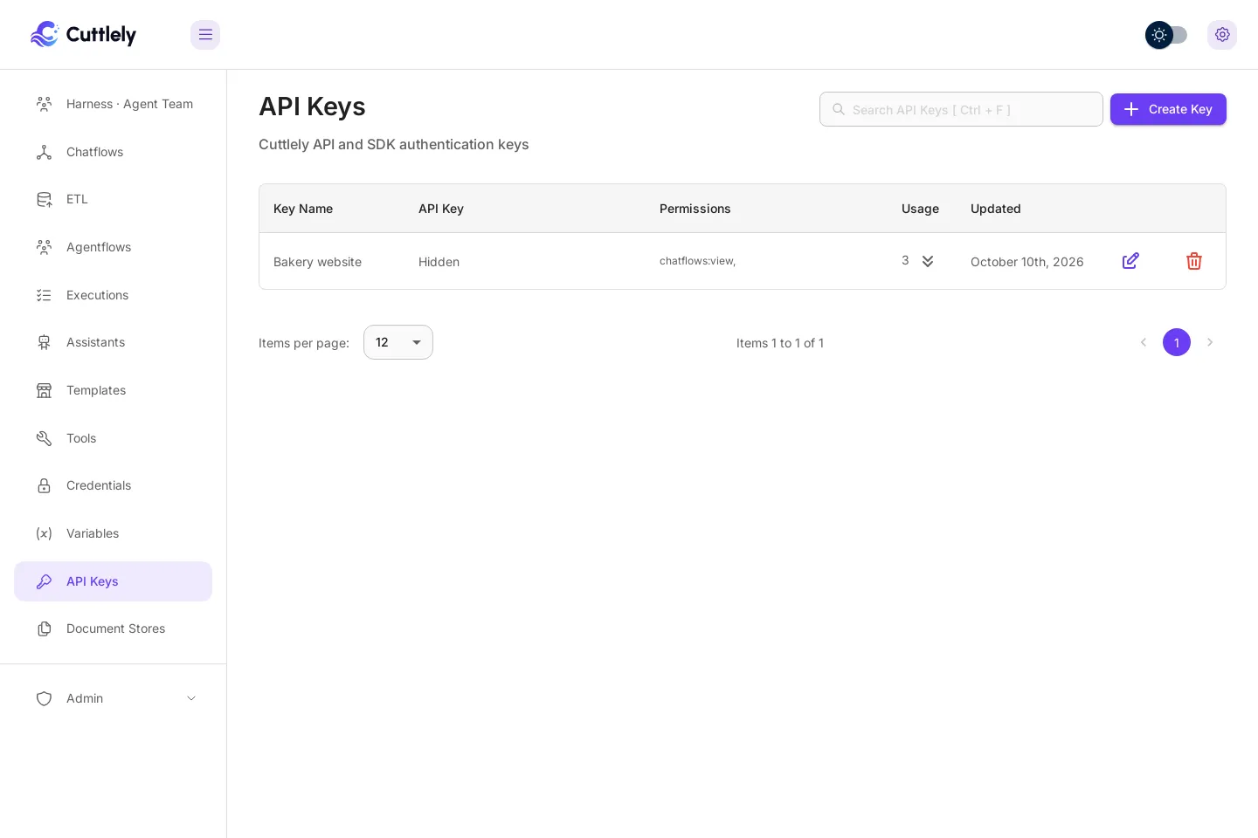1258x838 pixels.
Task: Edit the Bakery website key
Action: 1130,261
